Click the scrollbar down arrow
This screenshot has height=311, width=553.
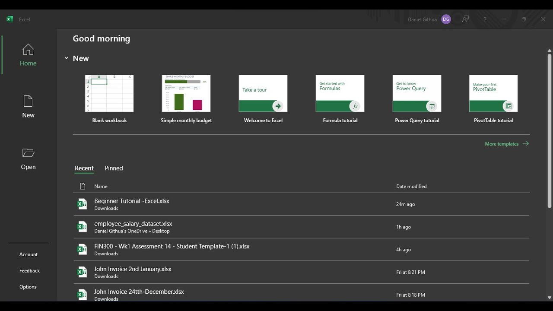pyautogui.click(x=550, y=298)
